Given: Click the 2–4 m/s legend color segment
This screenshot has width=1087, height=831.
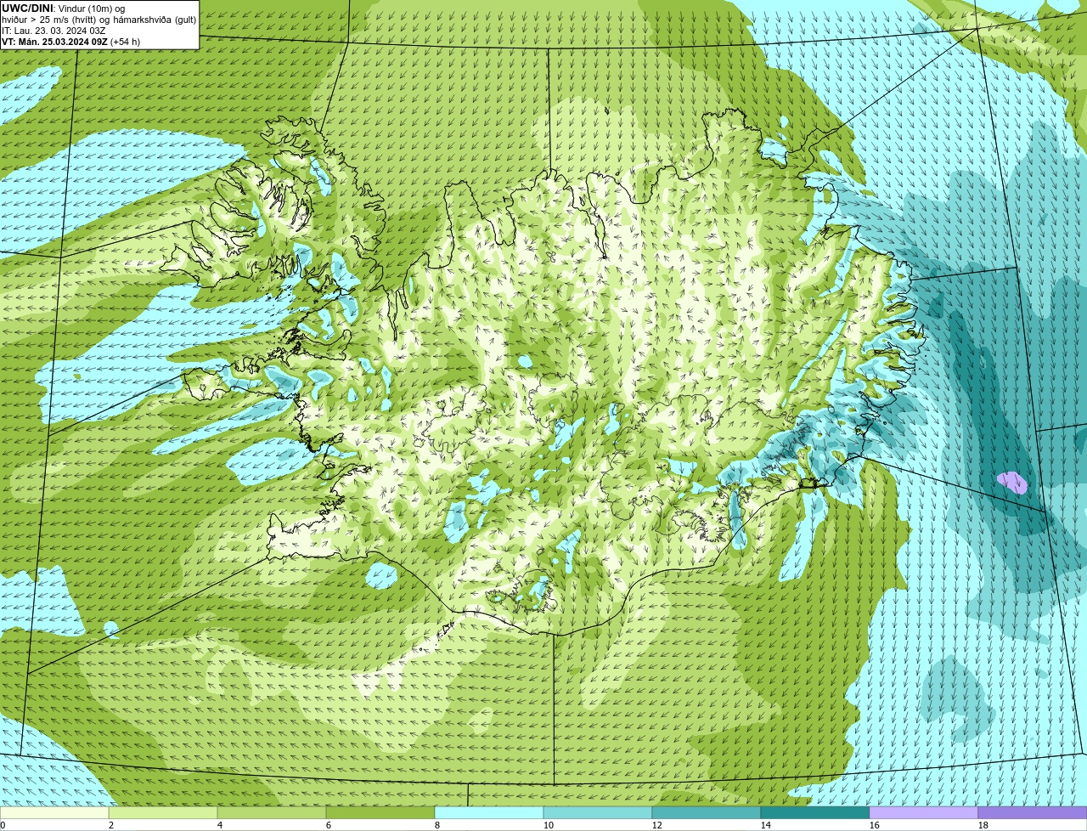Looking at the screenshot, I should [x=163, y=813].
